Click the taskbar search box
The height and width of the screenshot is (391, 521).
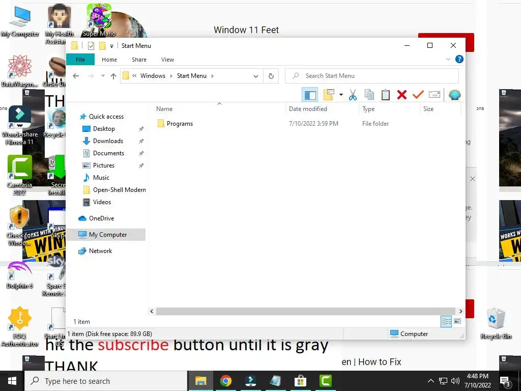(106, 381)
